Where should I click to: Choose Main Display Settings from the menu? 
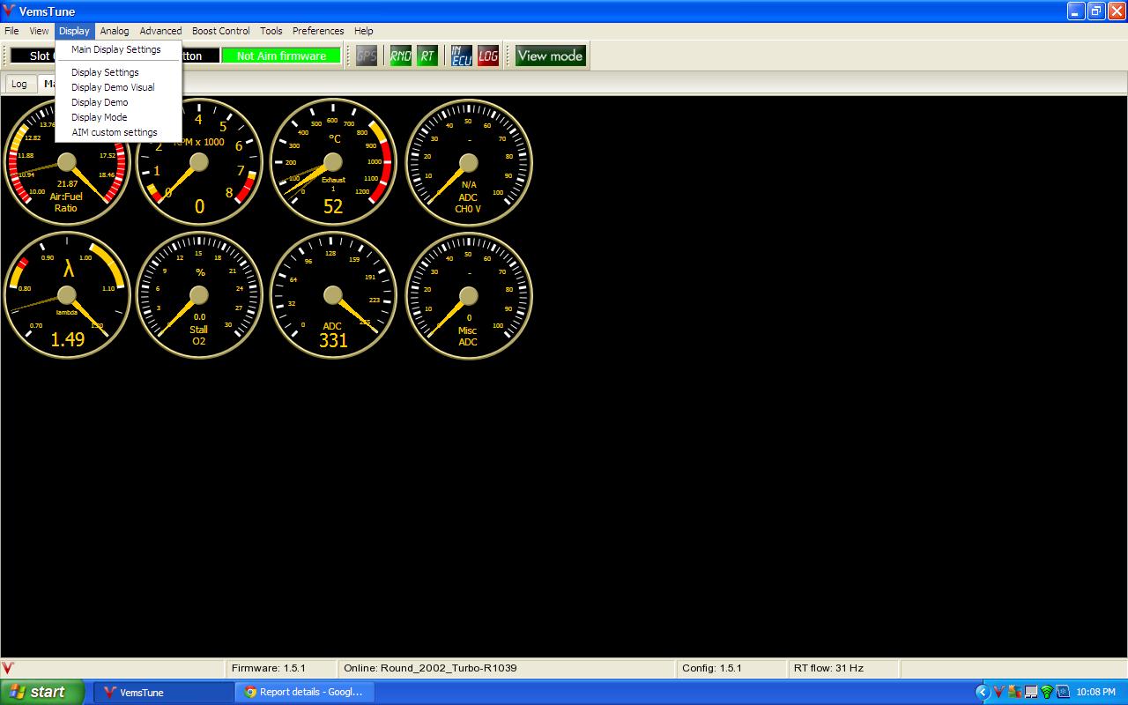[x=118, y=49]
